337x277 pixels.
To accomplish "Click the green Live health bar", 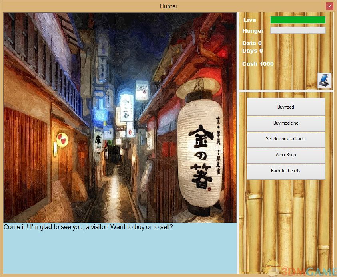I will coord(298,20).
